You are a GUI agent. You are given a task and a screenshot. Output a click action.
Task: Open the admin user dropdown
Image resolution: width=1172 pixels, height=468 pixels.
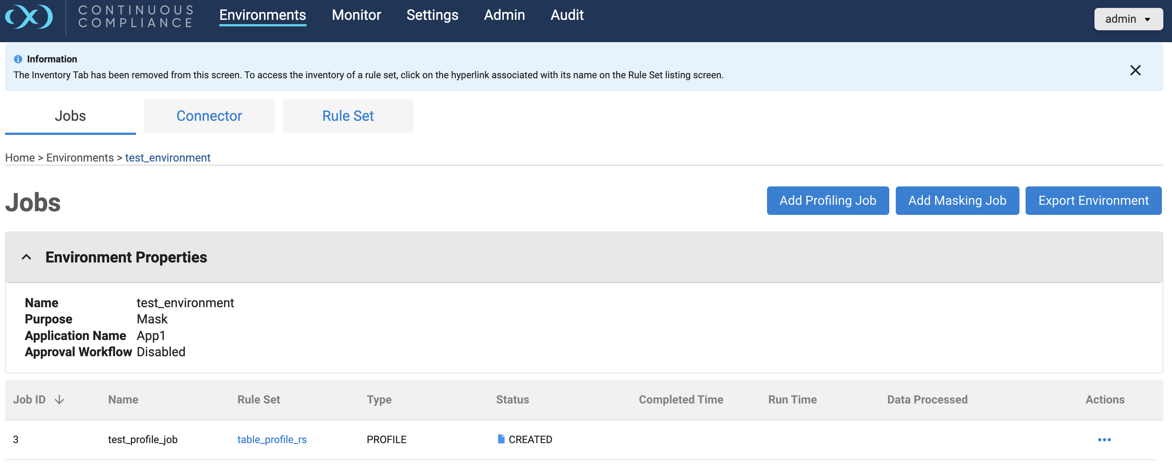(1128, 19)
